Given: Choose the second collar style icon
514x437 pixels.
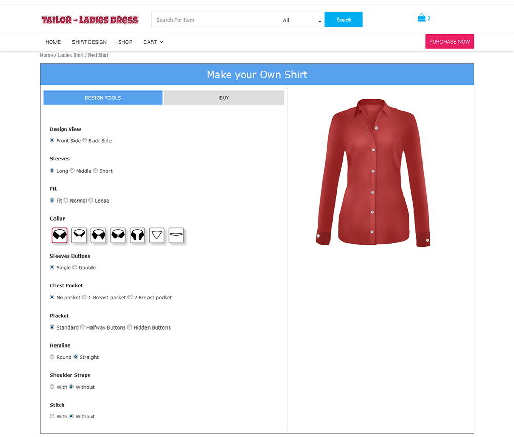Looking at the screenshot, I should pos(79,235).
